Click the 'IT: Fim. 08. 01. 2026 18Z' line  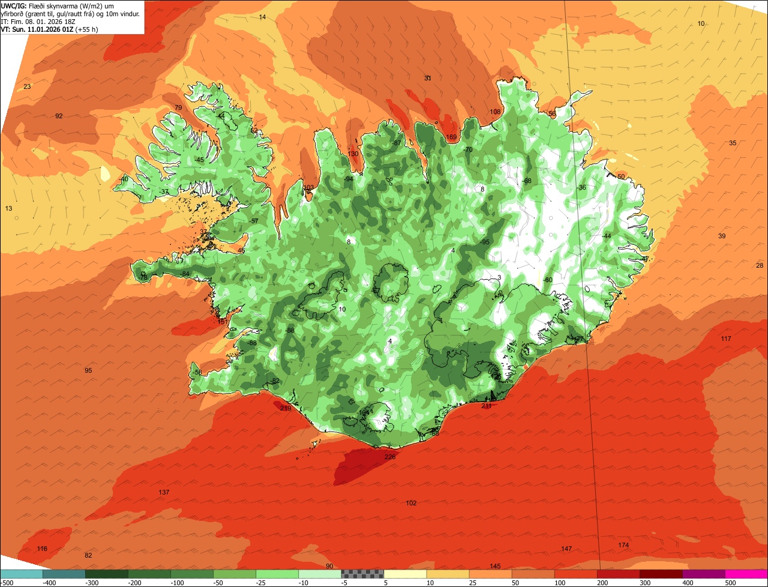(38, 22)
